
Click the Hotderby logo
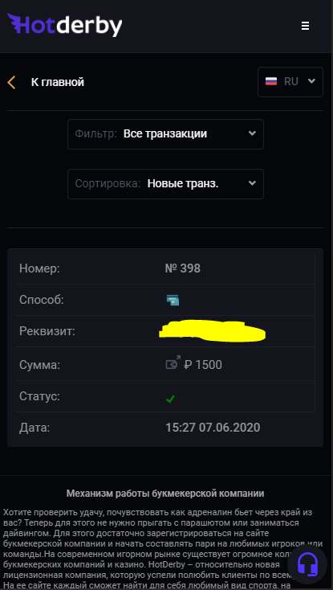tap(64, 25)
